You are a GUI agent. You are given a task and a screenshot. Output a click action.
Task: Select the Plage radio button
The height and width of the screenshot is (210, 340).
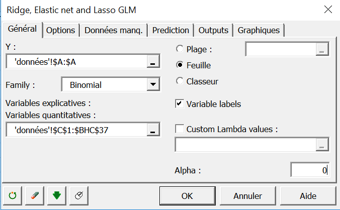(180, 49)
